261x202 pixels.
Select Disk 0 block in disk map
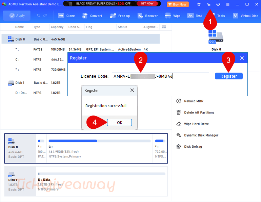[x=20, y=148]
